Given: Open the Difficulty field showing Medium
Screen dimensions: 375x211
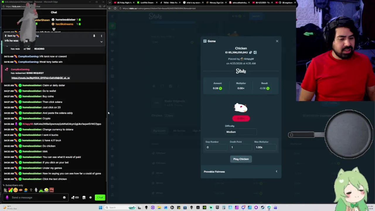Looking at the screenshot, I should (241, 132).
